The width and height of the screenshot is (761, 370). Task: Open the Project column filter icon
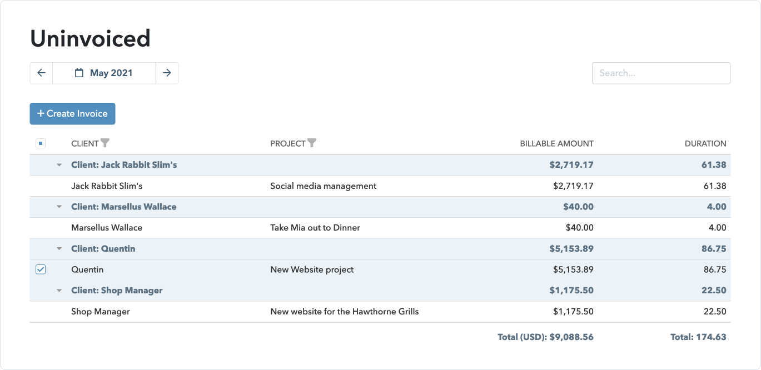coord(312,143)
